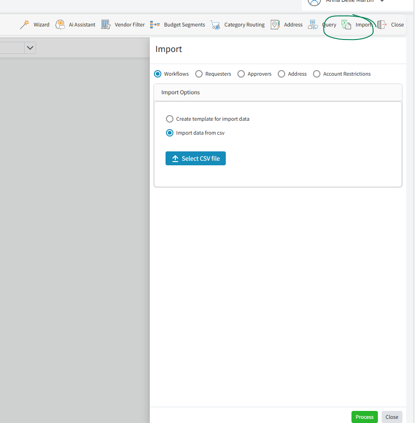Click the Close door icon in toolbar
The height and width of the screenshot is (423, 415).
(382, 25)
